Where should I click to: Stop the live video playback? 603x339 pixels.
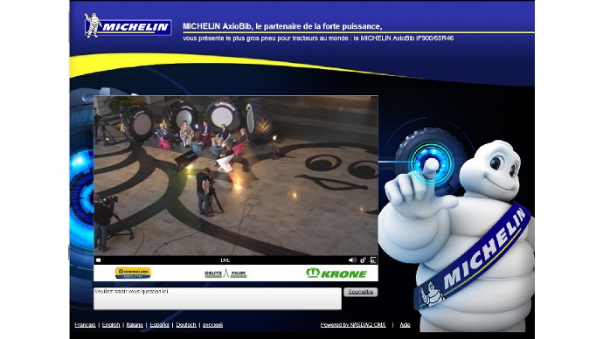tap(99, 260)
